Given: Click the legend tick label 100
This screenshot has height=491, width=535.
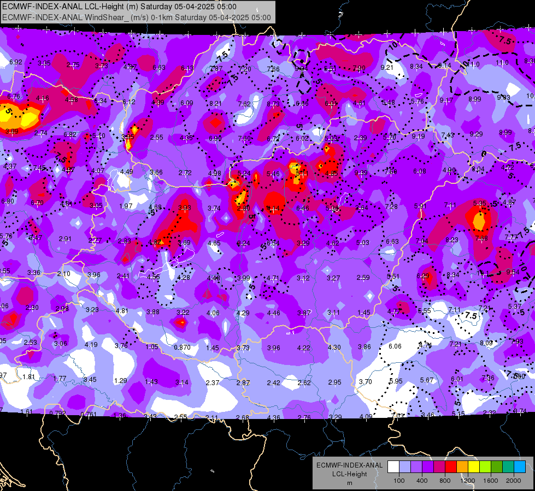Looking at the screenshot, I should click(399, 481).
